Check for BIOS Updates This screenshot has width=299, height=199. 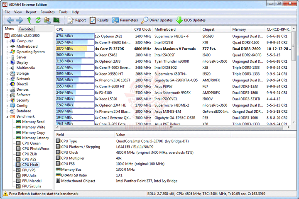(x=191, y=20)
